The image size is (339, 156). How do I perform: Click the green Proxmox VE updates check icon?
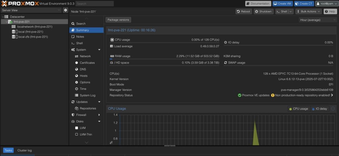pos(240,95)
